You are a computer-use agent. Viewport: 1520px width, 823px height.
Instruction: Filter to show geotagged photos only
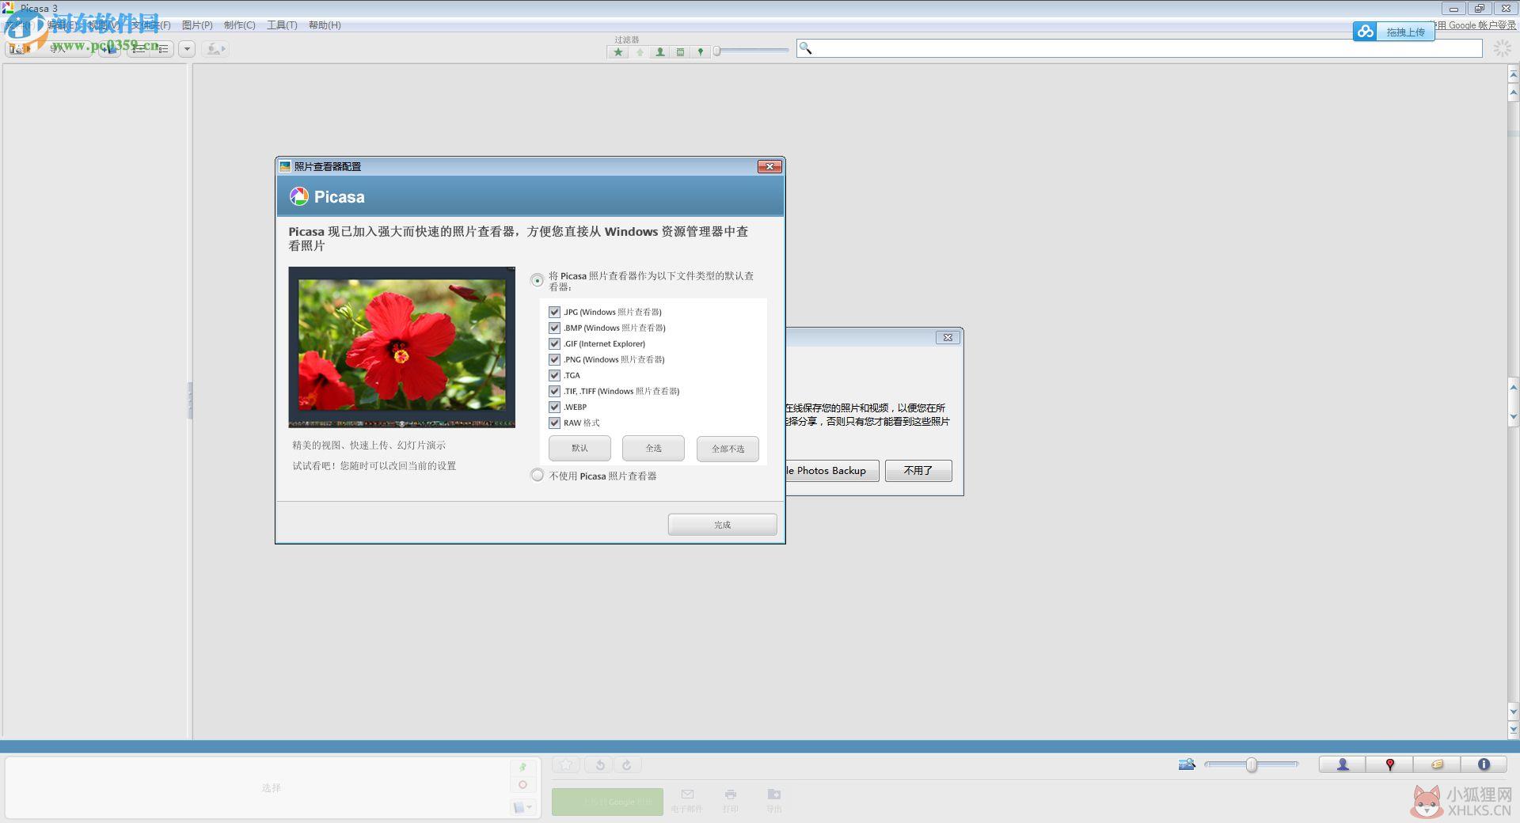click(700, 52)
